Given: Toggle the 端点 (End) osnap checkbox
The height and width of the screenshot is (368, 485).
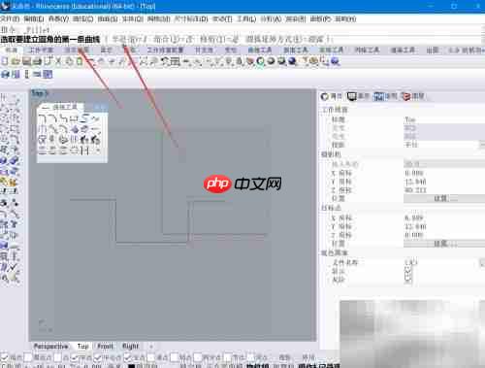Looking at the screenshot, I should pos(5,357).
